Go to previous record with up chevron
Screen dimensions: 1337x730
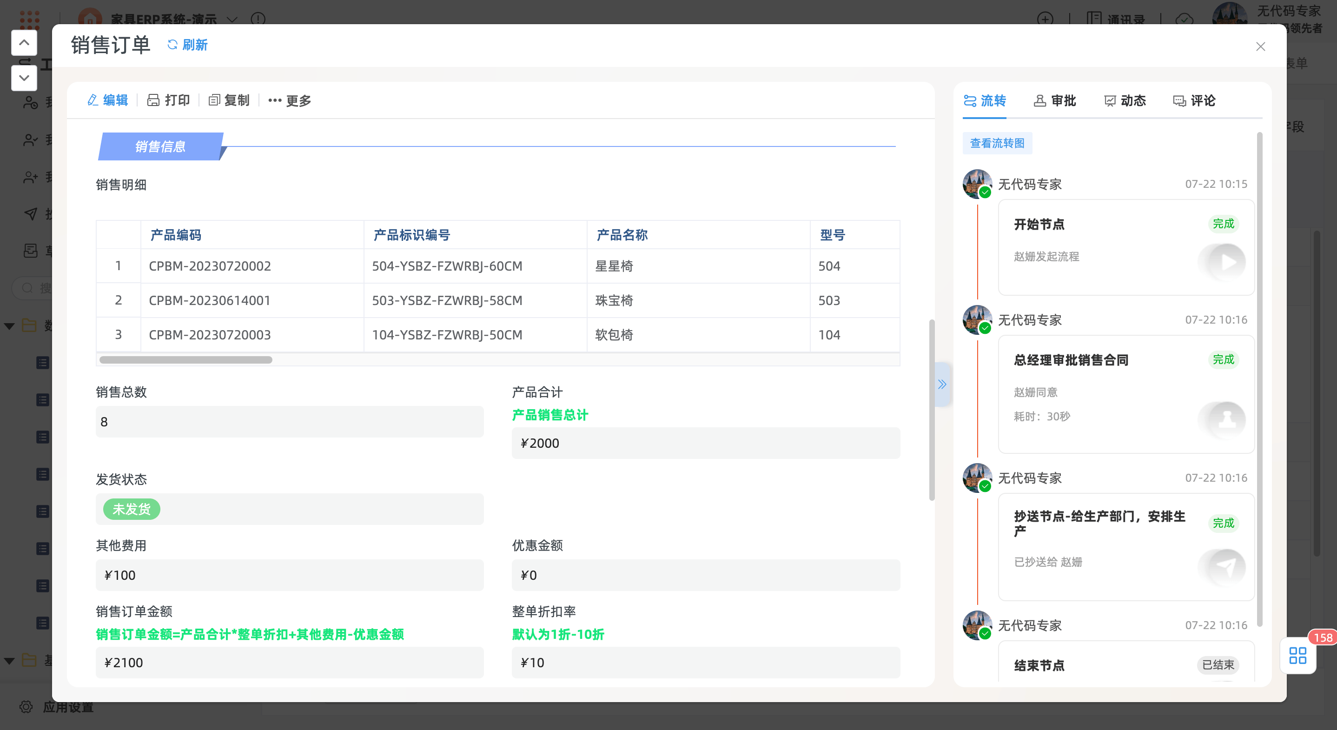coord(24,43)
